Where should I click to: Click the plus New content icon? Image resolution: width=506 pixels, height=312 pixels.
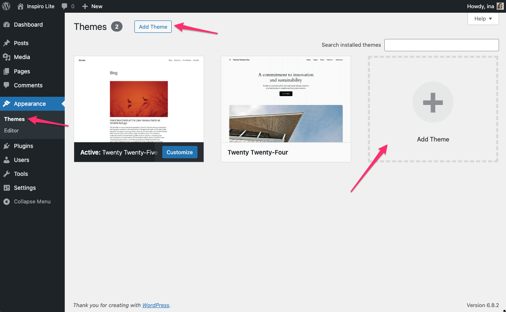(85, 6)
